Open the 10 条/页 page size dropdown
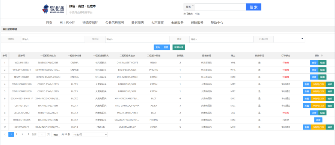The width and height of the screenshot is (335, 145). pyautogui.click(x=90, y=134)
